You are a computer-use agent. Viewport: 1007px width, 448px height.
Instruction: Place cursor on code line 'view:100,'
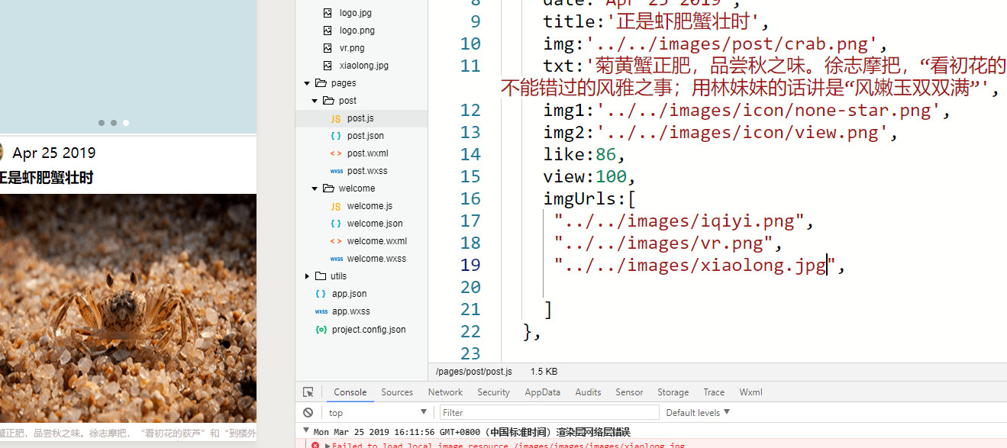point(589,177)
